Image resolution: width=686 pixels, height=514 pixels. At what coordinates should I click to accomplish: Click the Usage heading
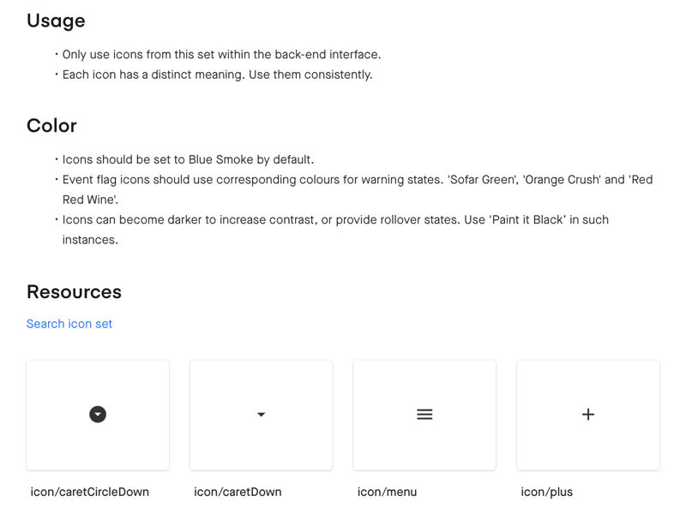[x=56, y=21]
